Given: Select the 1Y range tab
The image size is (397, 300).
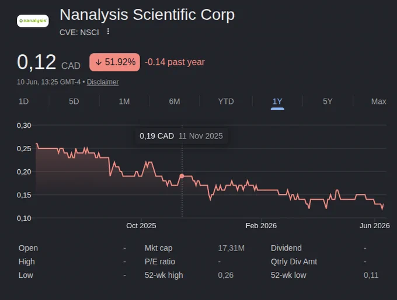Looking at the screenshot, I should (277, 102).
